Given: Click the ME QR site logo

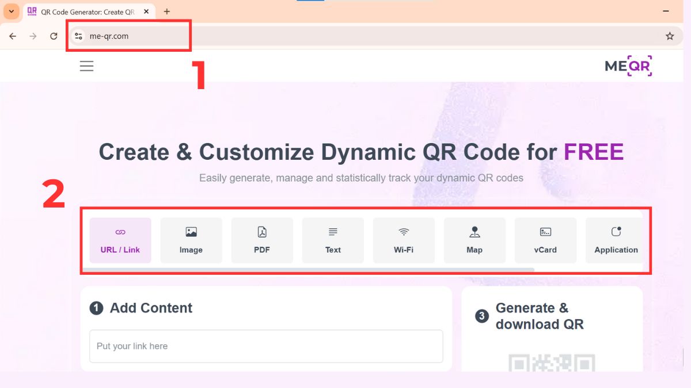Looking at the screenshot, I should 628,66.
